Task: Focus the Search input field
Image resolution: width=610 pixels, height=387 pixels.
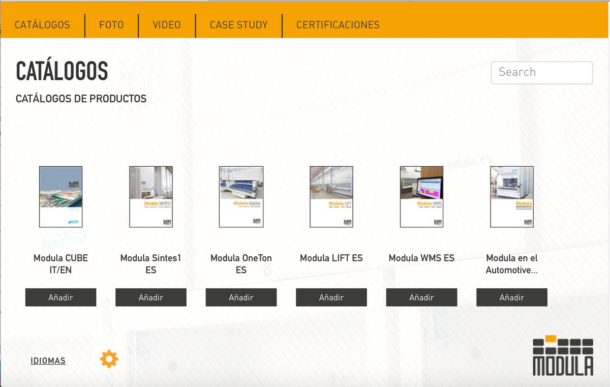Action: click(x=542, y=73)
